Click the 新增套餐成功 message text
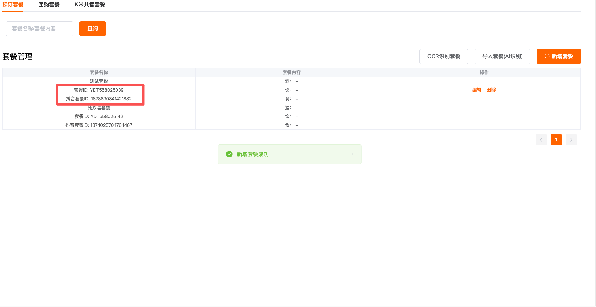This screenshot has height=307, width=596. [253, 154]
